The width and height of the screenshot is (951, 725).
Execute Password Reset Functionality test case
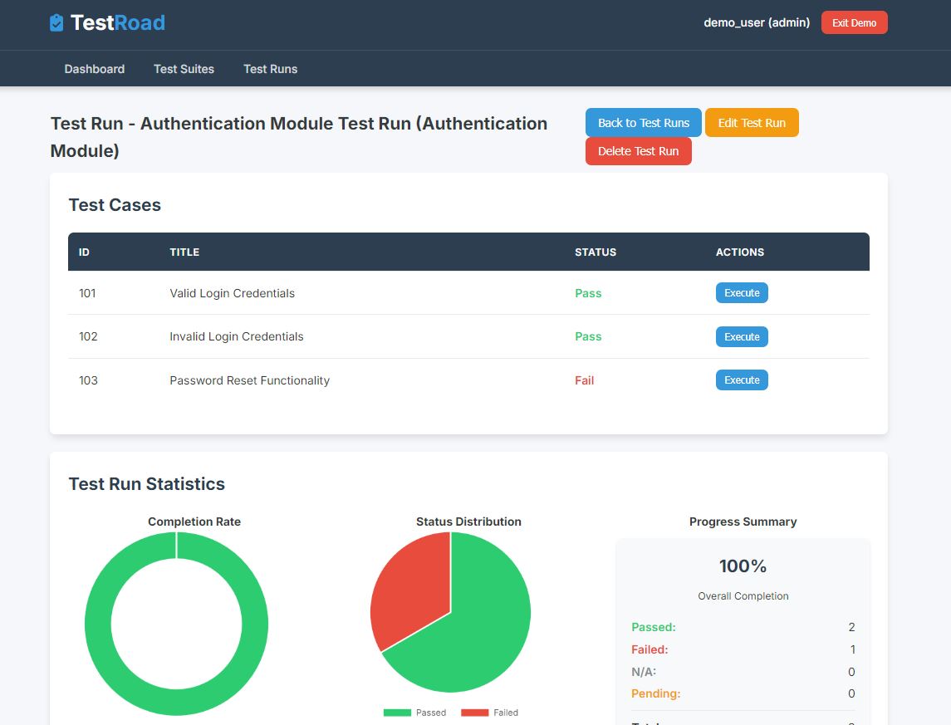(741, 380)
